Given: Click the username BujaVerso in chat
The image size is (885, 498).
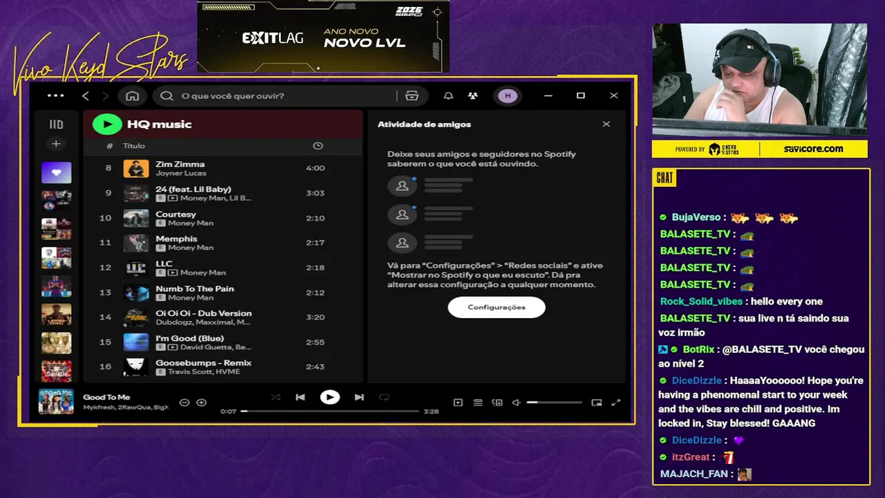Looking at the screenshot, I should [x=696, y=217].
